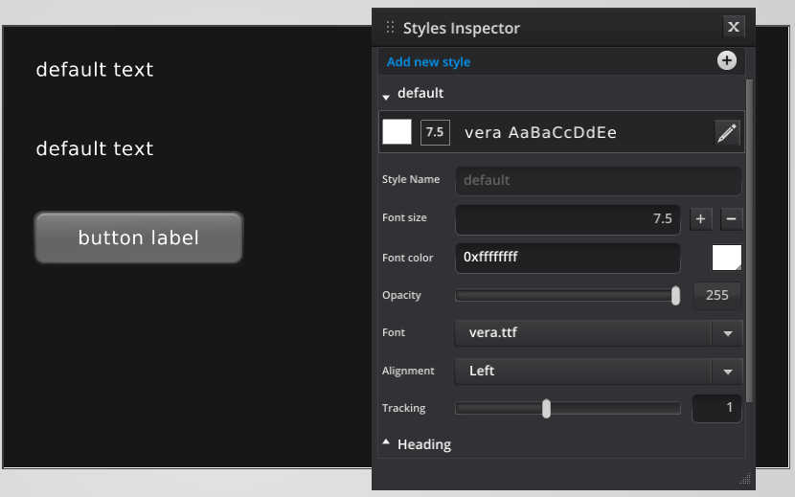Image resolution: width=795 pixels, height=497 pixels.
Task: Select the first default text on canvas
Action: [95, 70]
